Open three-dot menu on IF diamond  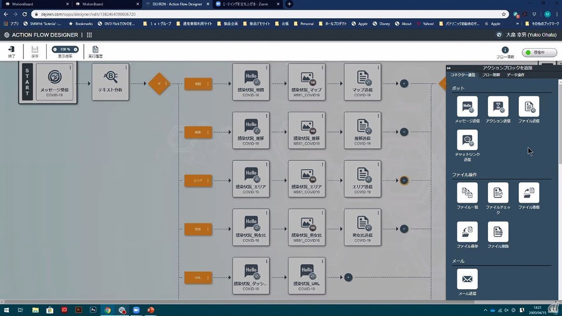click(166, 84)
